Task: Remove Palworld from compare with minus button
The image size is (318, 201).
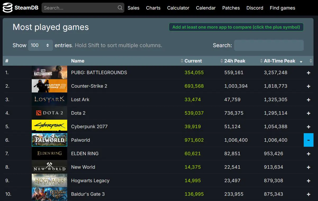Action: (x=308, y=140)
